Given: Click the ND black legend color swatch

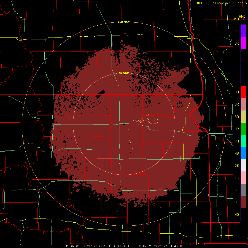Looking at the screenshot, I should click(x=243, y=214).
